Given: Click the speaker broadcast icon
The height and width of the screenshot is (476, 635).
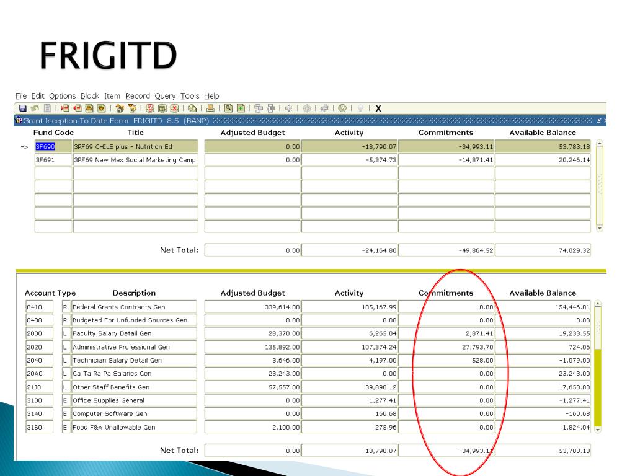Looking at the screenshot, I should [288, 108].
